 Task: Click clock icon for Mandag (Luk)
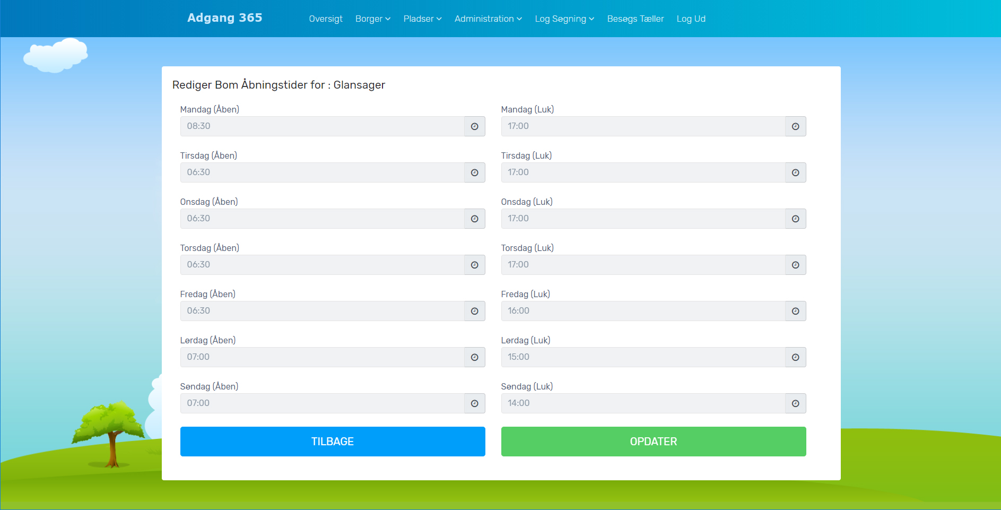coord(795,126)
